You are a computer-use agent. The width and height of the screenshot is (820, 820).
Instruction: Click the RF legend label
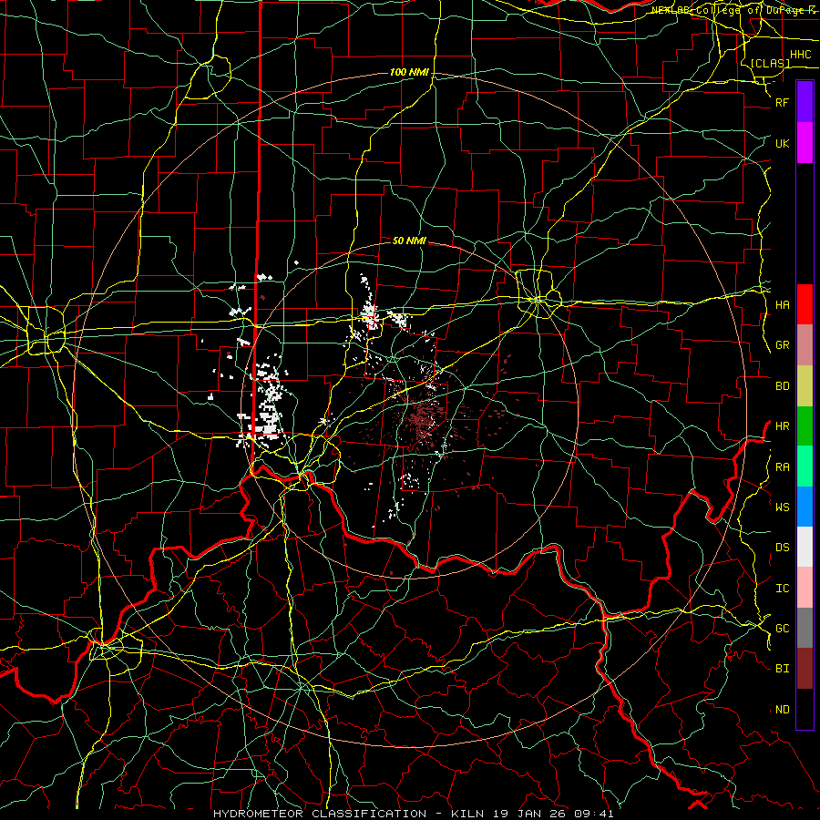tap(782, 102)
